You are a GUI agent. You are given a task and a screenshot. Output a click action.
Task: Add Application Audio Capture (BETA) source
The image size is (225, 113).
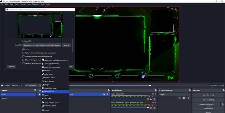[x=55, y=60]
